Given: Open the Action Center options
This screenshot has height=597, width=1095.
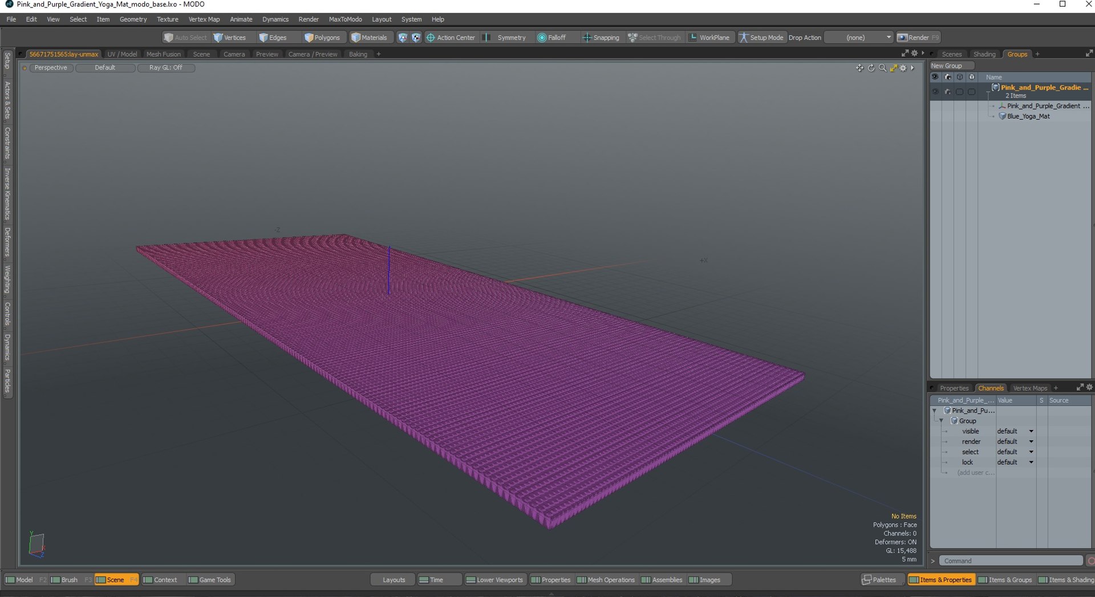Looking at the screenshot, I should point(451,38).
